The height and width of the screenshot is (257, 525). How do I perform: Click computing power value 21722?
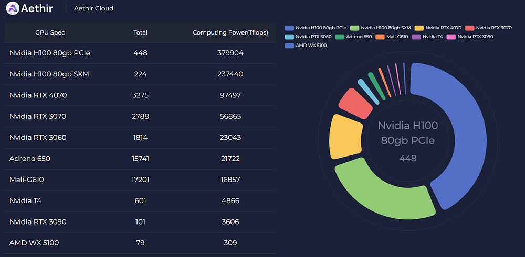click(x=230, y=159)
